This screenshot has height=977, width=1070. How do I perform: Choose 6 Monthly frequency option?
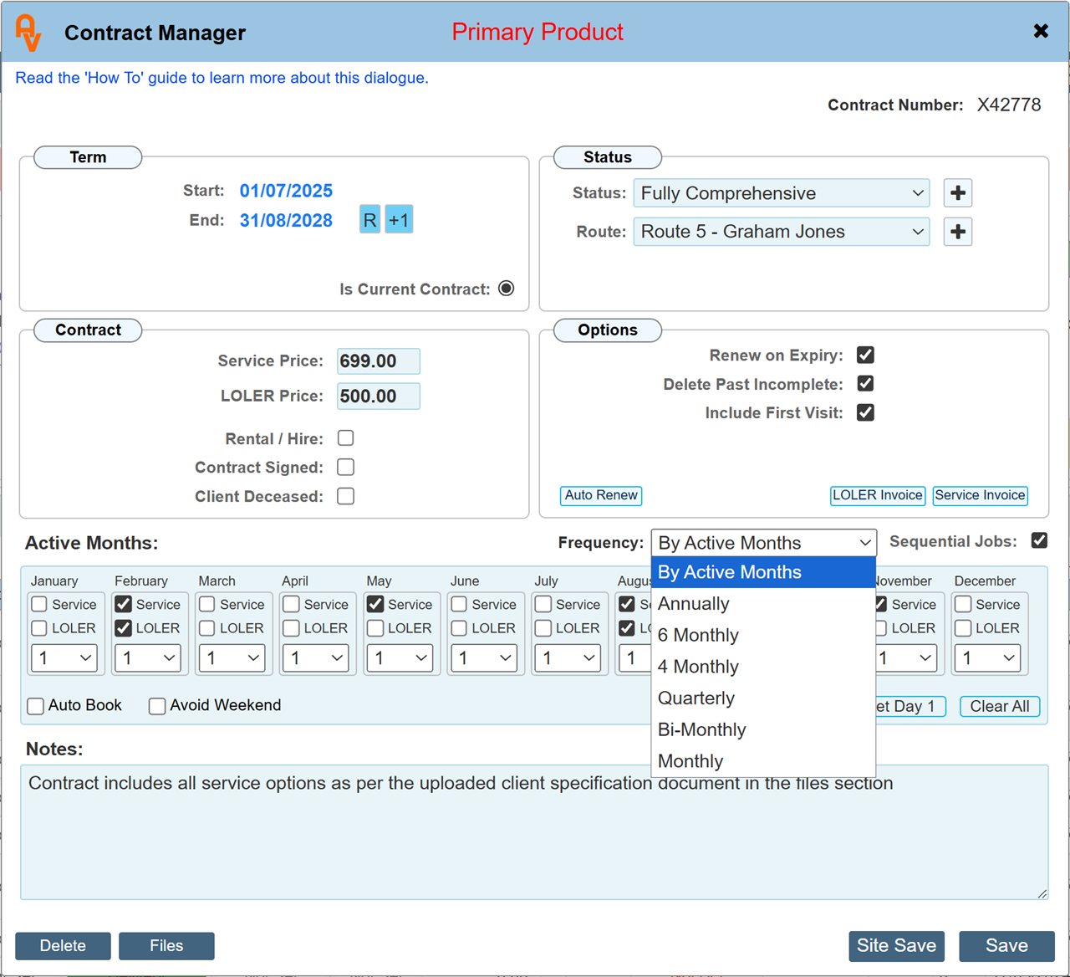(x=763, y=636)
